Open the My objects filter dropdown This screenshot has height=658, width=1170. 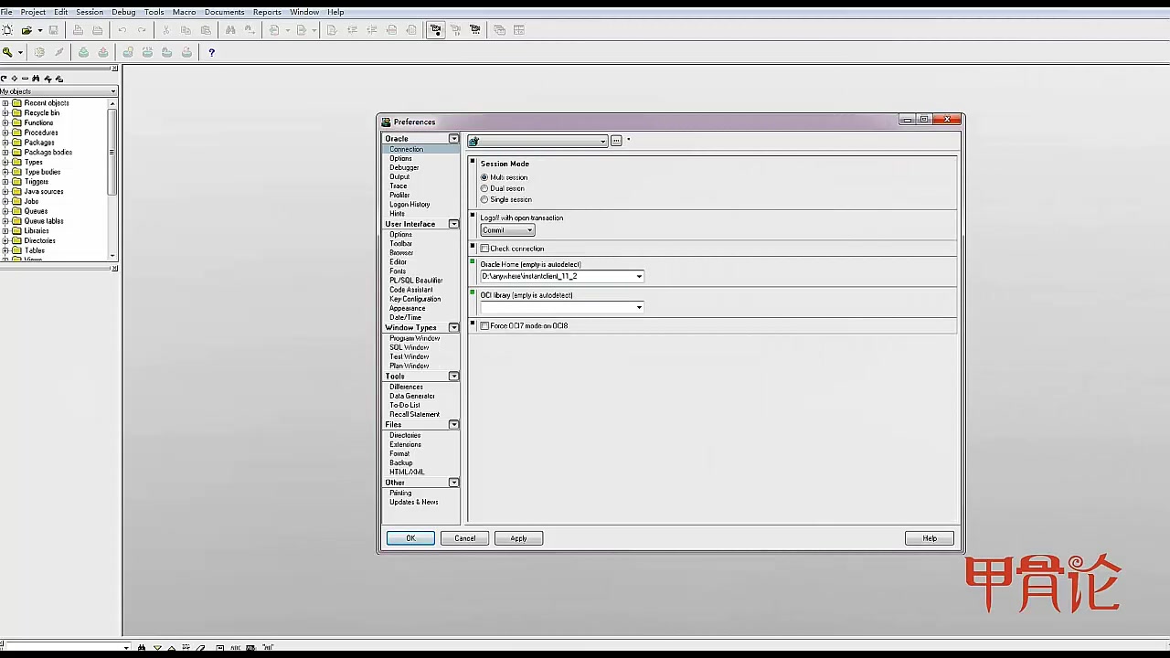(113, 91)
